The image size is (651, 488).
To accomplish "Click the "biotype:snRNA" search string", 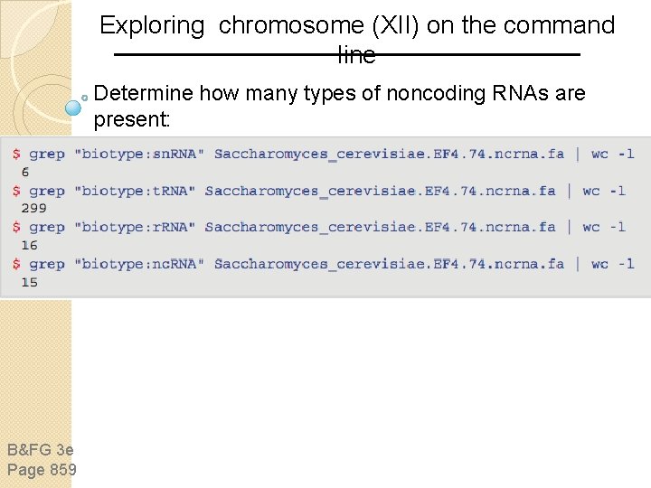I will [x=139, y=154].
